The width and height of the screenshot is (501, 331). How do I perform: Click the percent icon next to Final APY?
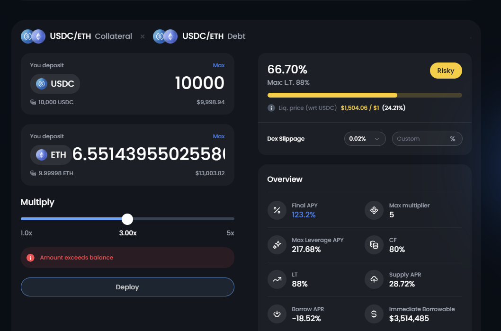point(277,210)
